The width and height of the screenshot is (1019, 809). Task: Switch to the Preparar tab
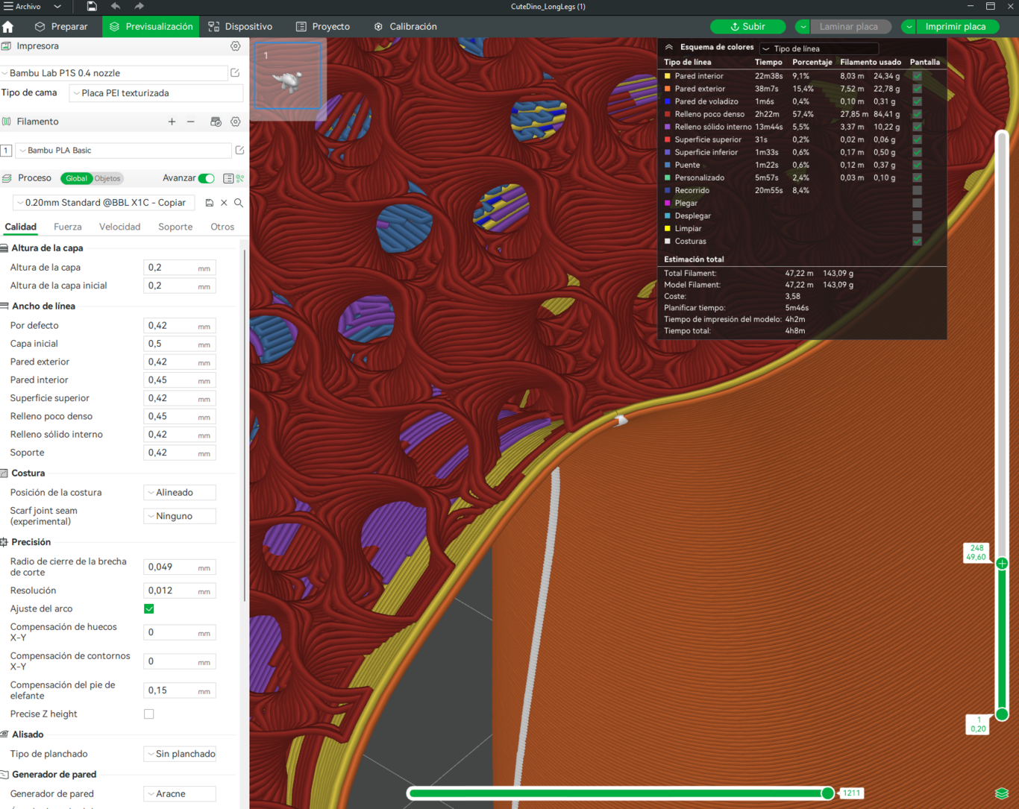[61, 27]
